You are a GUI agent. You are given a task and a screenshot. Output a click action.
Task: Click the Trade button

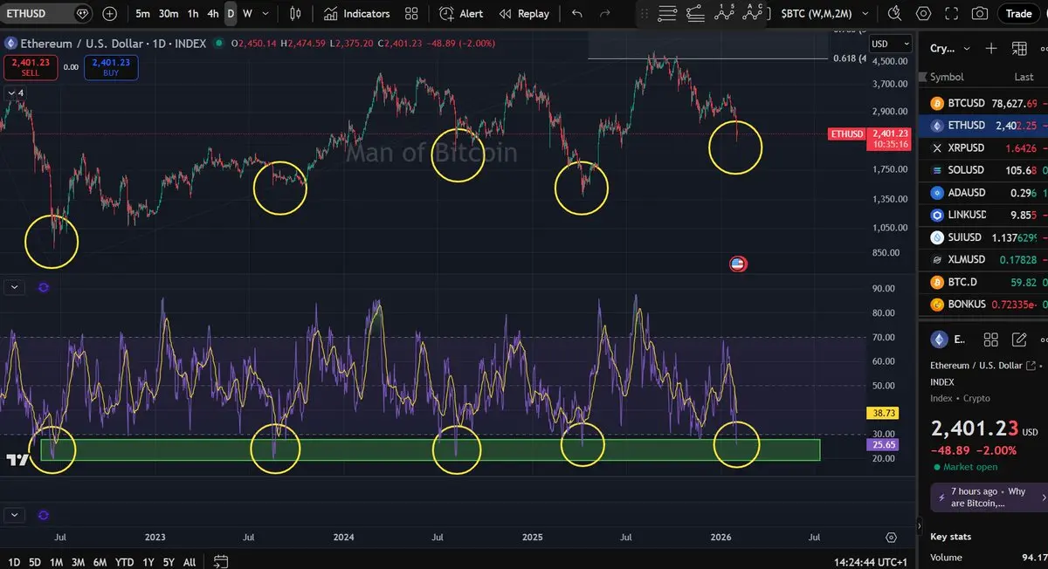1018,13
